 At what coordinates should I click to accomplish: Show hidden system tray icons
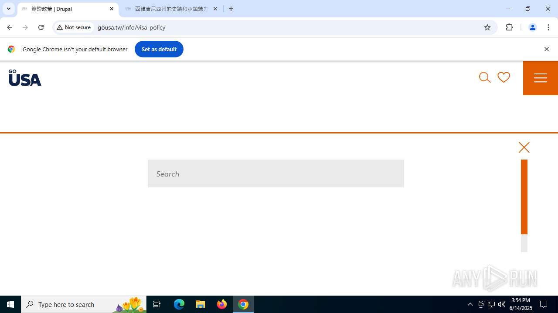pyautogui.click(x=470, y=304)
